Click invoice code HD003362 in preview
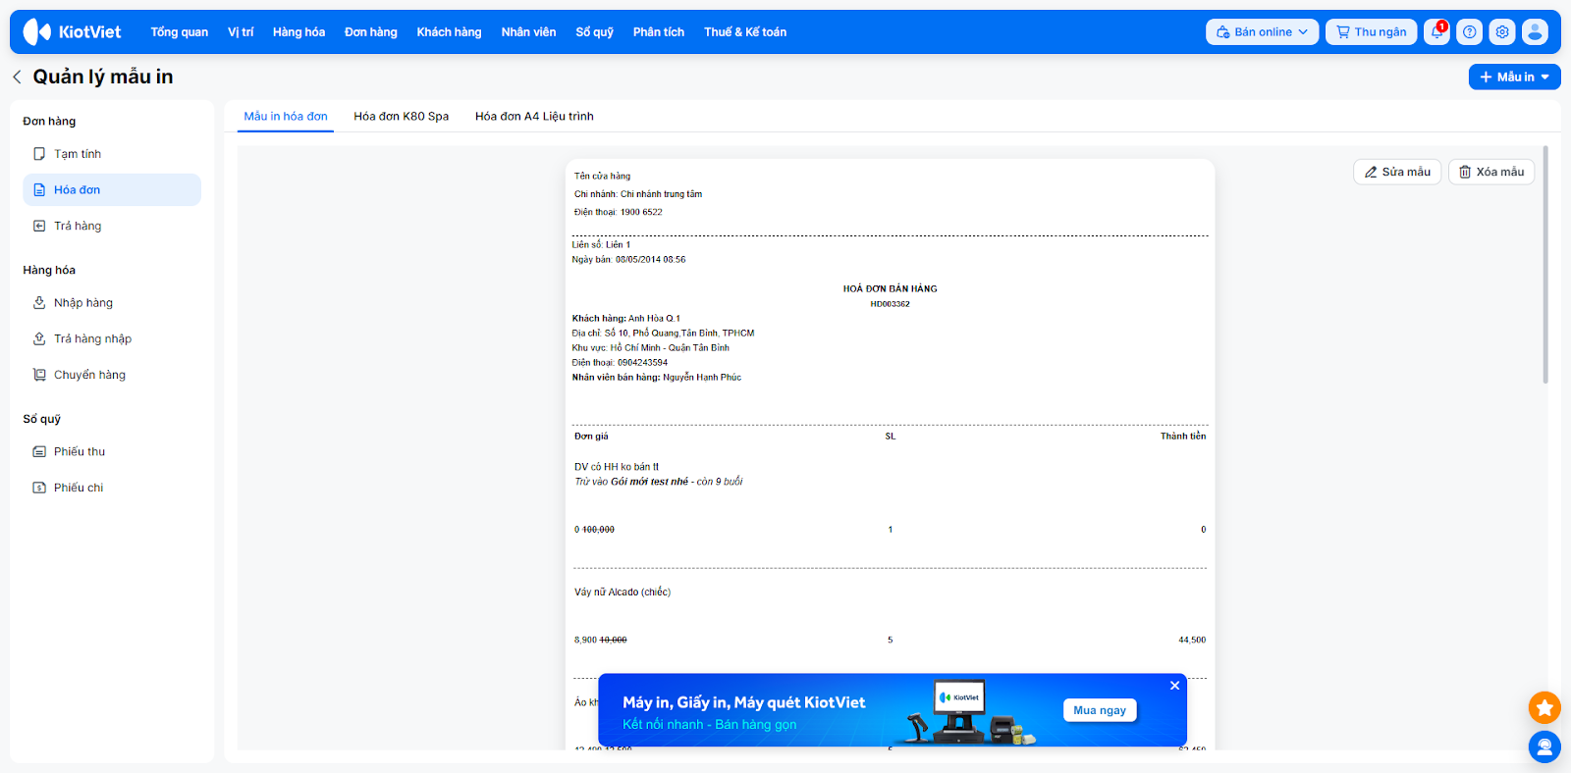Image resolution: width=1571 pixels, height=773 pixels. (890, 304)
